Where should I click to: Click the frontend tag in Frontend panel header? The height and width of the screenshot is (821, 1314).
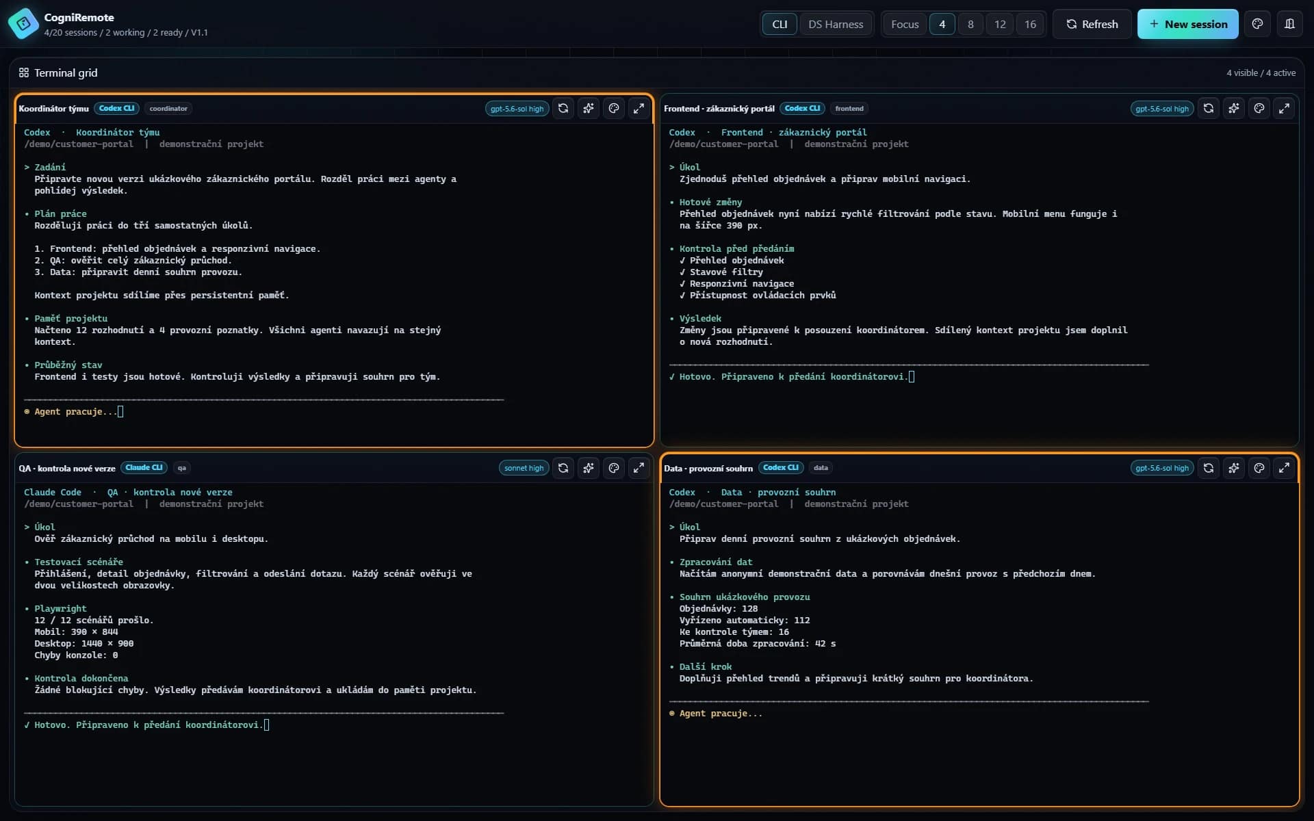849,108
